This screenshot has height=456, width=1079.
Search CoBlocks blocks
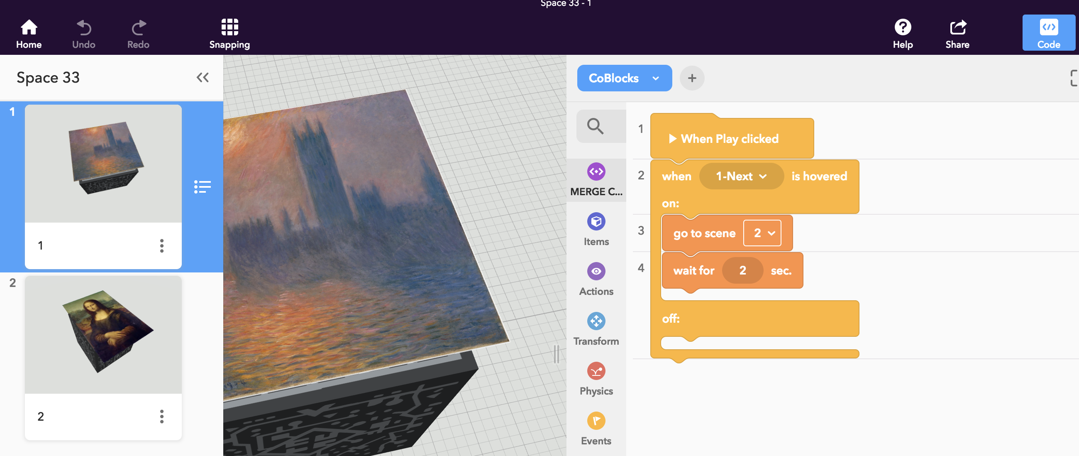[x=601, y=126]
